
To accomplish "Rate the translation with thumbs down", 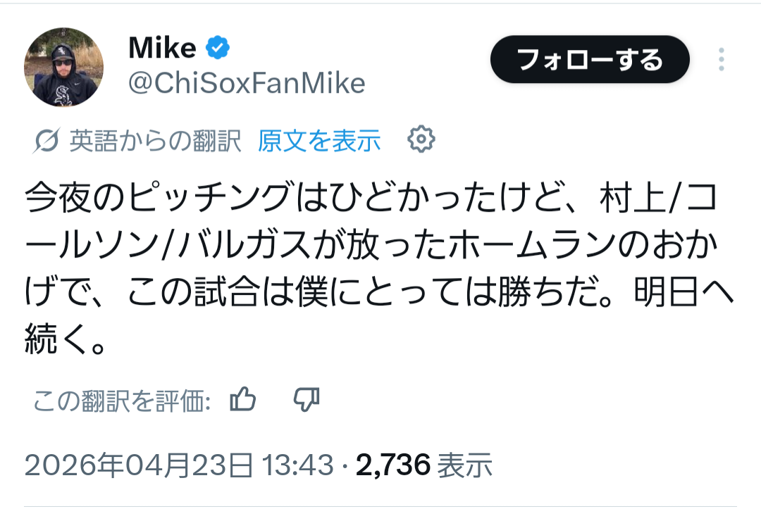I will click(307, 400).
